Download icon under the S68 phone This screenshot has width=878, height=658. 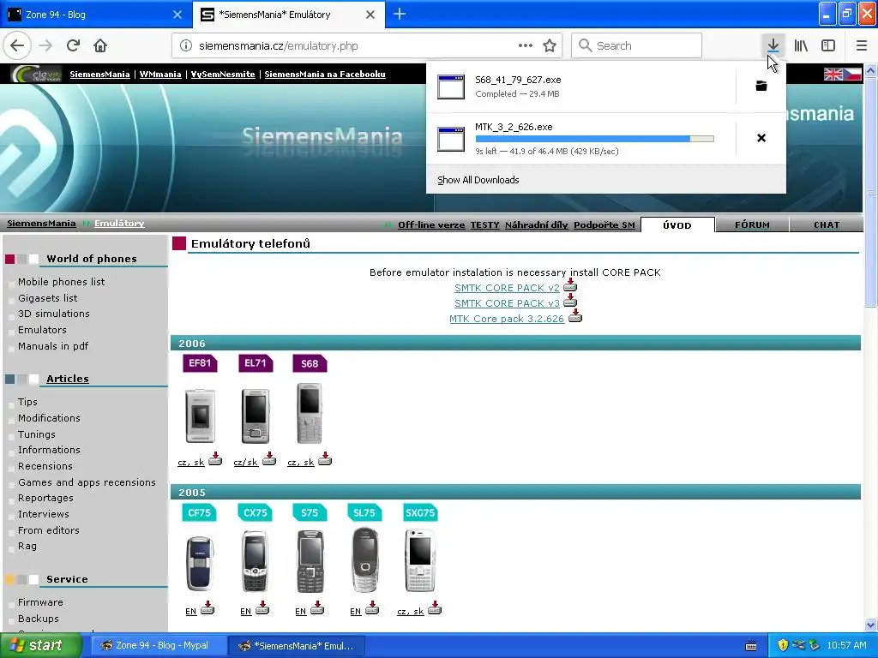point(325,459)
